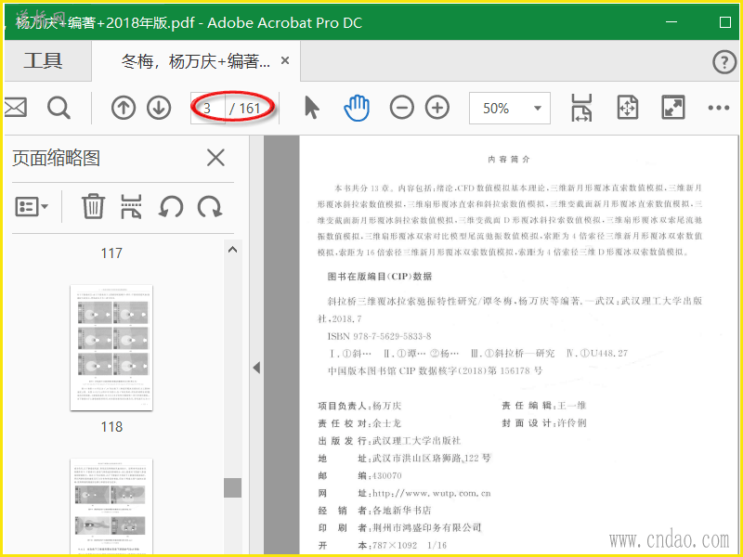Click the thumbnail panel scrollbar handle
The image size is (743, 557).
coord(232,487)
